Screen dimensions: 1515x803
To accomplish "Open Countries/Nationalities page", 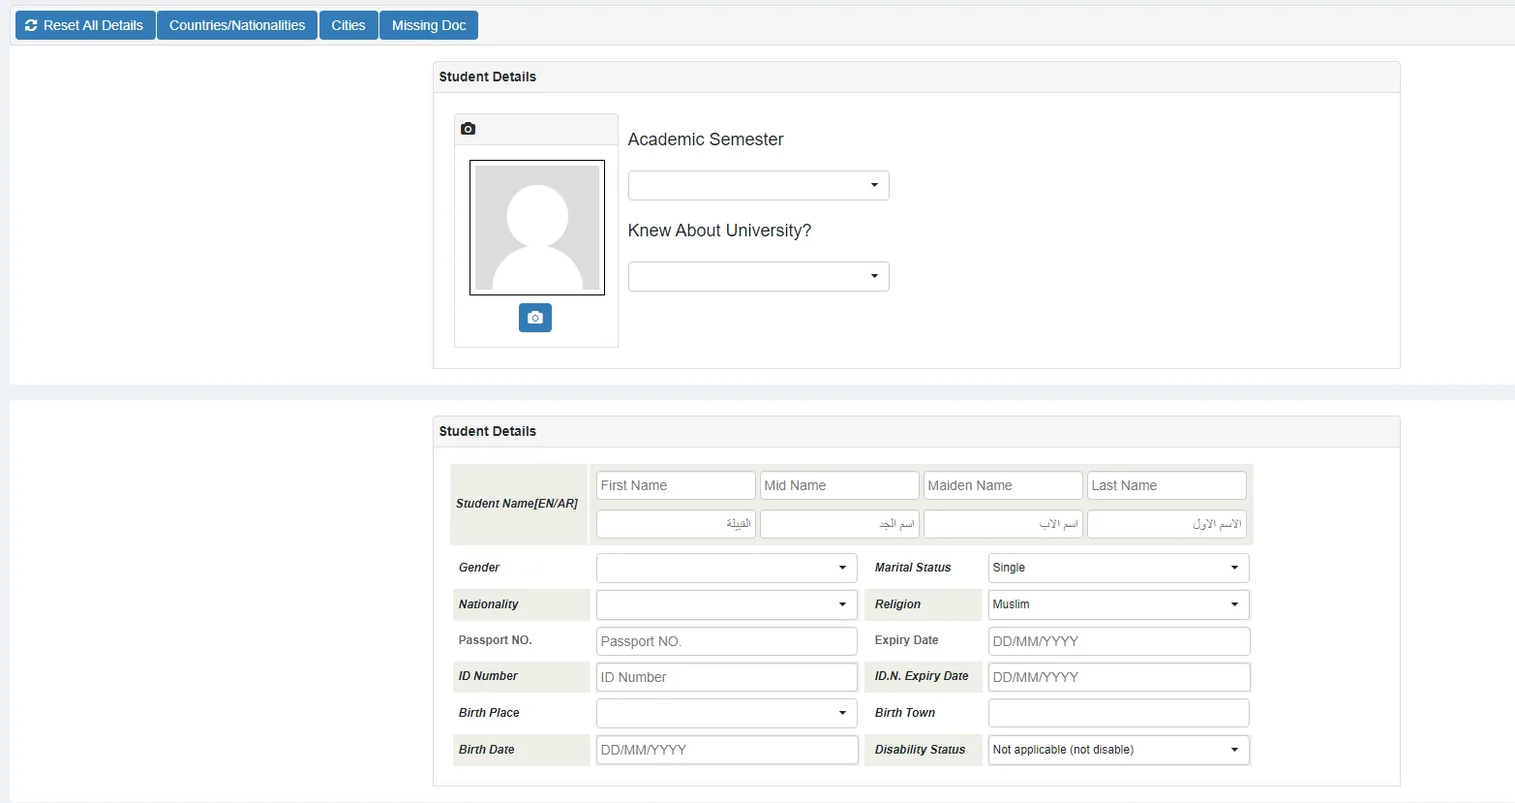I will [237, 25].
